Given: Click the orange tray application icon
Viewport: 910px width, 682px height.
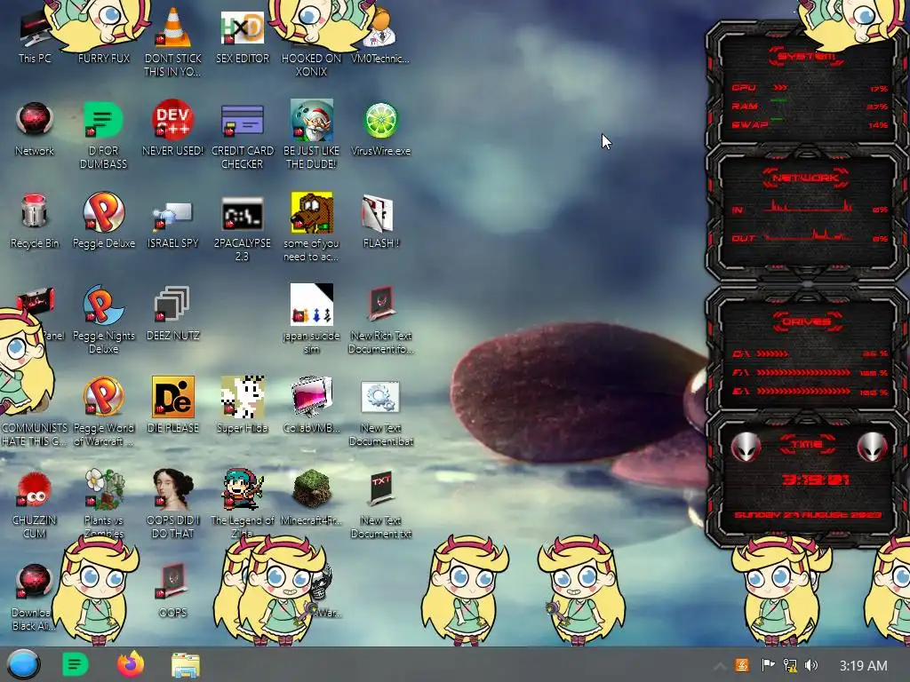Looking at the screenshot, I should [742, 665].
